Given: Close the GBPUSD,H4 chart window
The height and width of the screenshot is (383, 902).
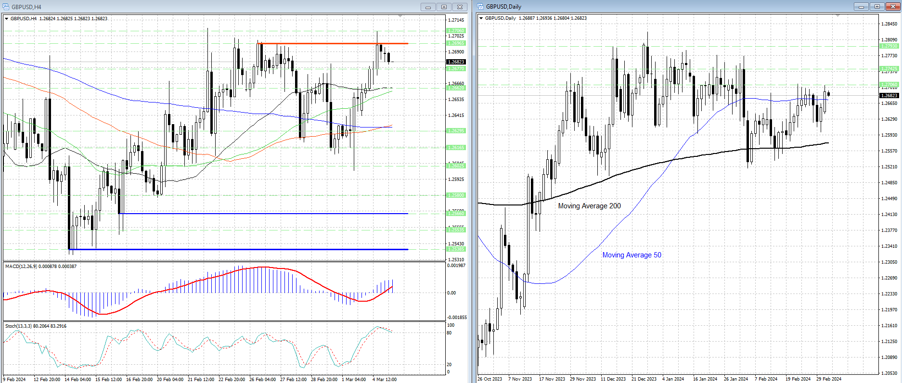Looking at the screenshot, I should 460,7.
